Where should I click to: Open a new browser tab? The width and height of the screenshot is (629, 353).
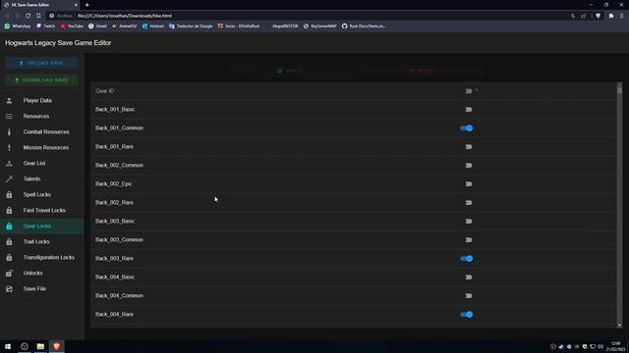pyautogui.click(x=87, y=5)
